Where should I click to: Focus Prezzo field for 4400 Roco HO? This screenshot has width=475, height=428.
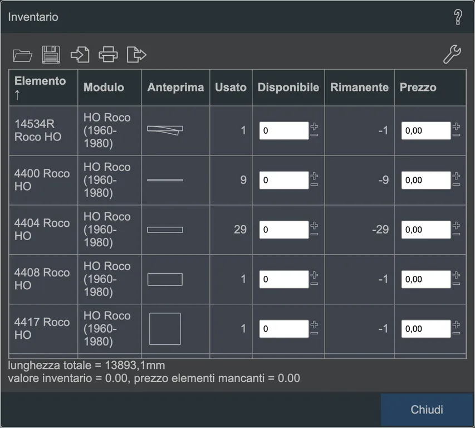426,180
